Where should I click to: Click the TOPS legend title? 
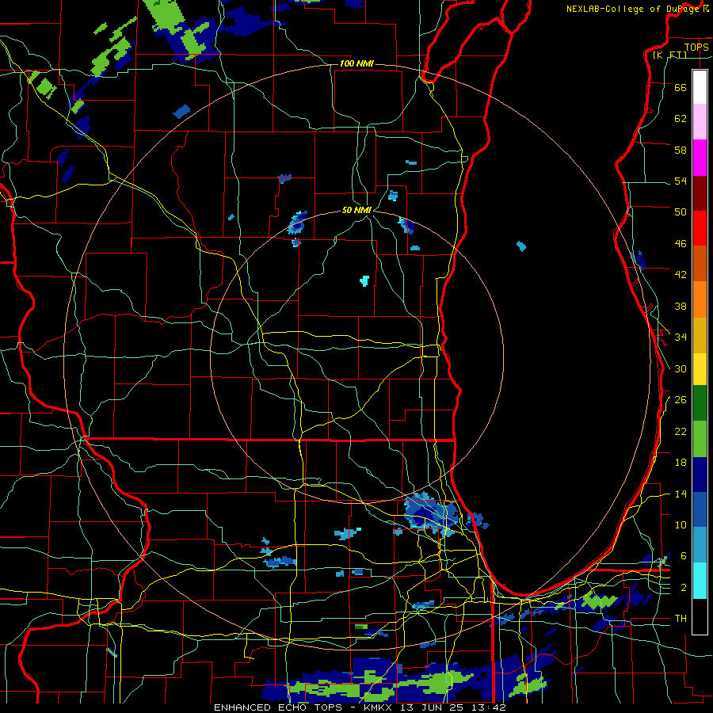[x=696, y=47]
